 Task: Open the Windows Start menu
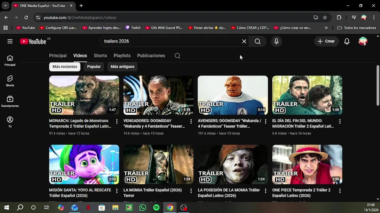pyautogui.click(x=7, y=208)
